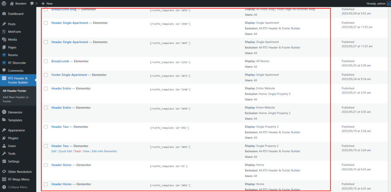Tick checkbox for Header Single Apartment id 2969

(46, 23)
